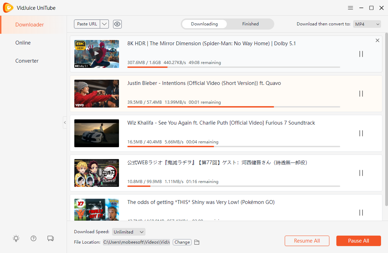The width and height of the screenshot is (388, 253).
Task: Click the Wiz Khalifa download progress bar
Action: 233,147
